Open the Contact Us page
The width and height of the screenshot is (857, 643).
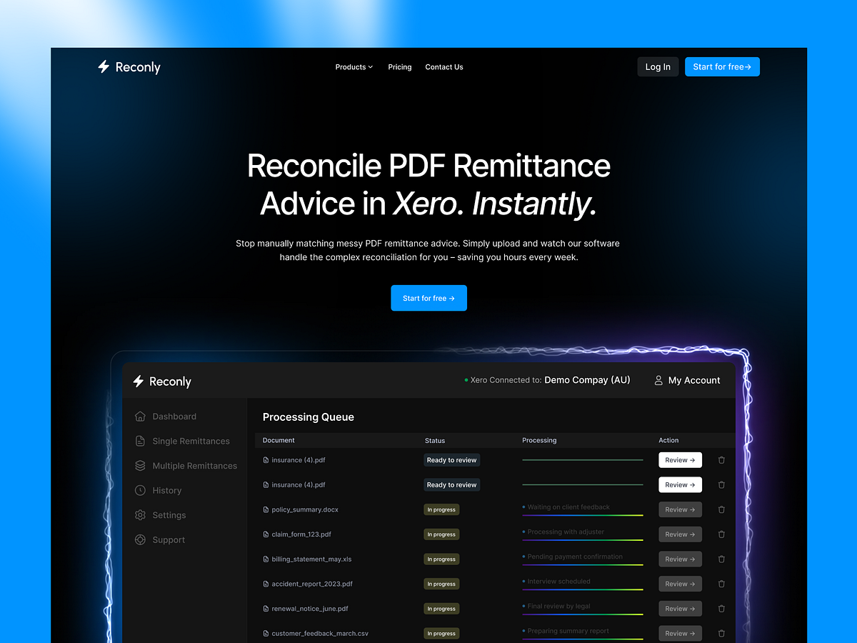tap(444, 67)
